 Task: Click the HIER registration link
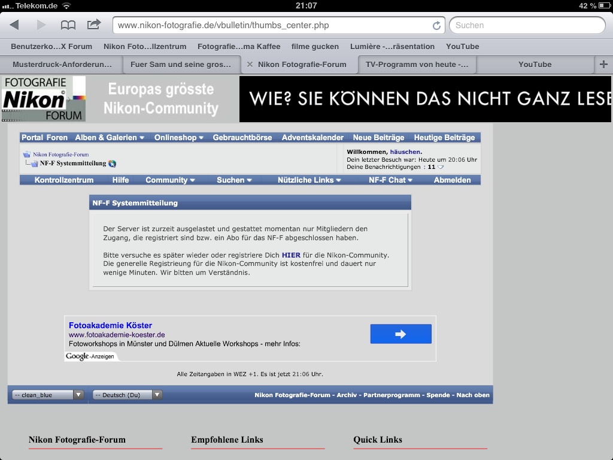[292, 255]
